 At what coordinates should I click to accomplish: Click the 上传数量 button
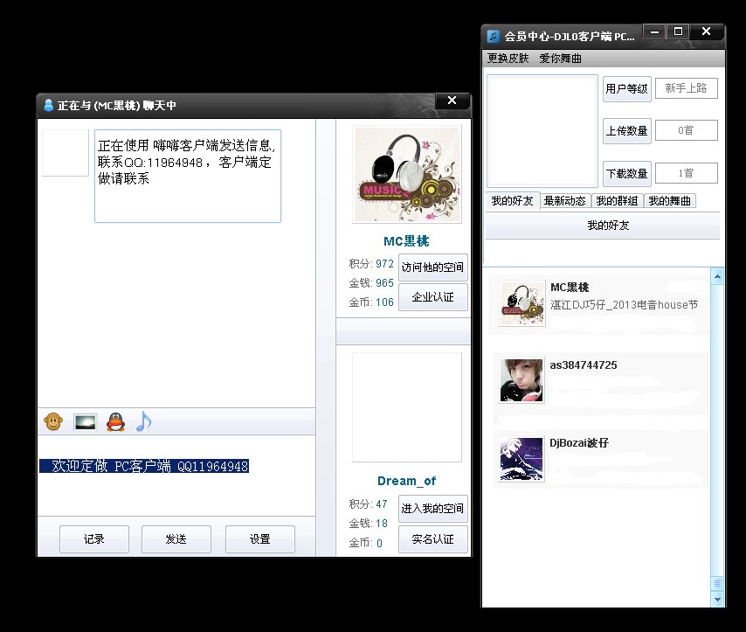[626, 131]
